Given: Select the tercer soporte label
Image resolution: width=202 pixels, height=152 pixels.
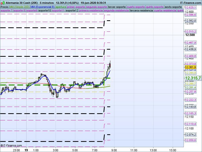Looking at the screenshot, I should pos(117,7).
